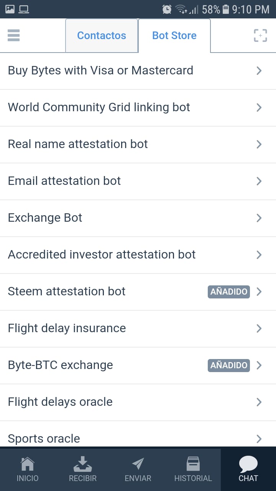Select Flight delays oracle entry
Screen dimensions: 276x491
point(60,402)
